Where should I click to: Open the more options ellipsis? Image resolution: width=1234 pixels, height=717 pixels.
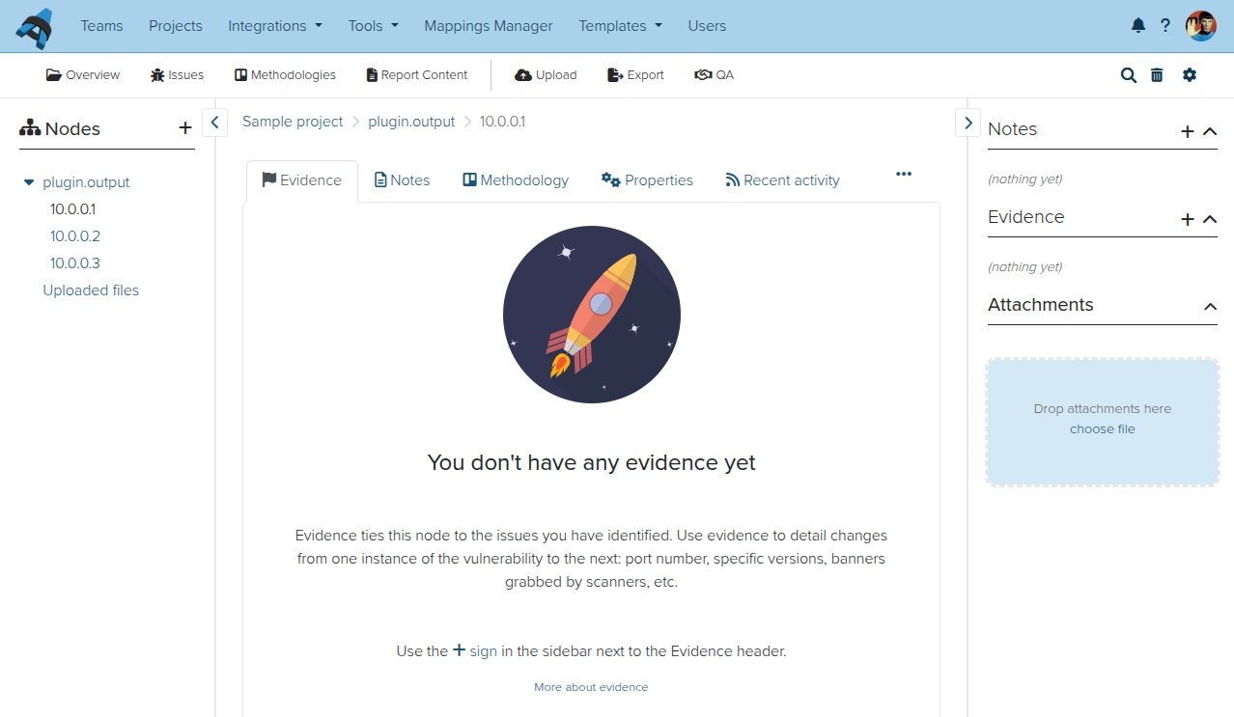904,174
